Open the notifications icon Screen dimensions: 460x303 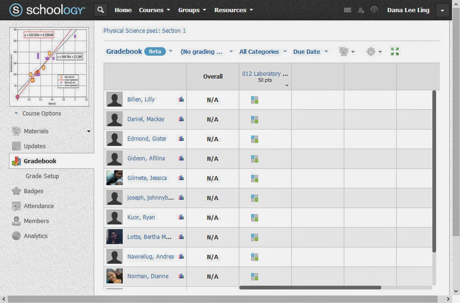pyautogui.click(x=372, y=10)
